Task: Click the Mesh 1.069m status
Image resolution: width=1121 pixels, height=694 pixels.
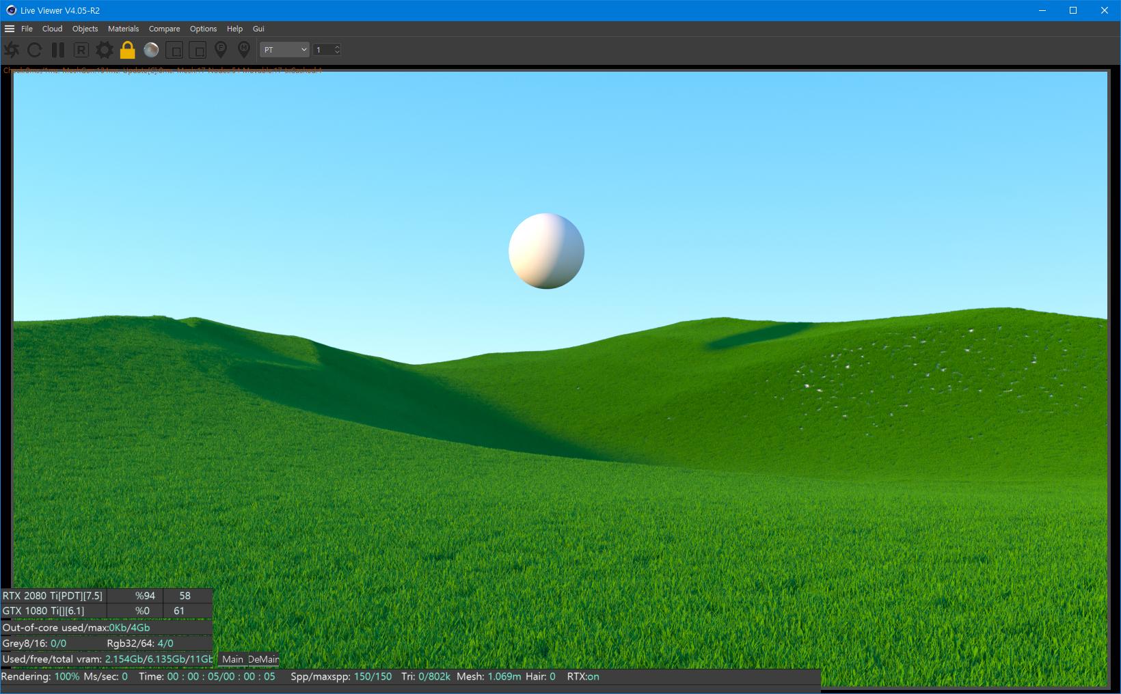Action: pos(489,676)
